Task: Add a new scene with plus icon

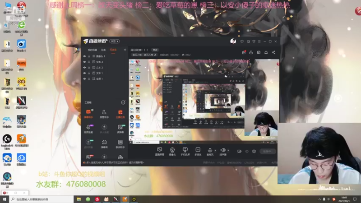Action: (125, 50)
